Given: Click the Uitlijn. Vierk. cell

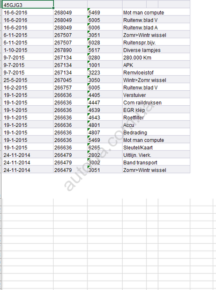Looking at the screenshot, I should click(x=156, y=155).
